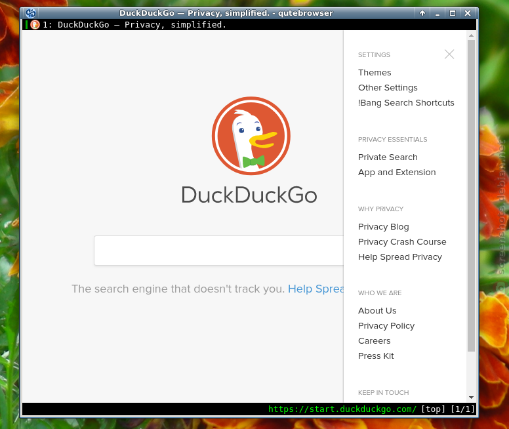Click the DuckDuckGo wordmark text

click(249, 195)
